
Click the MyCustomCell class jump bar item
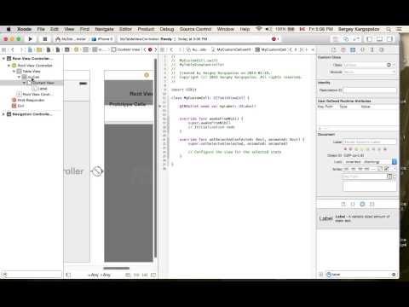271,49
